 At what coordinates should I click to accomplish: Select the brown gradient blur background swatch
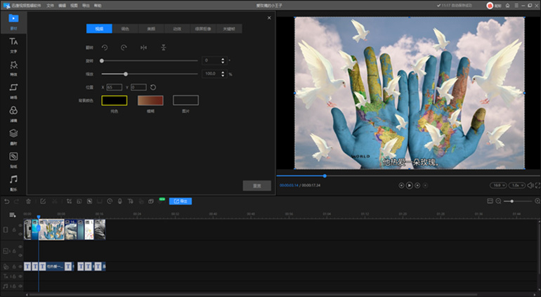pos(150,100)
